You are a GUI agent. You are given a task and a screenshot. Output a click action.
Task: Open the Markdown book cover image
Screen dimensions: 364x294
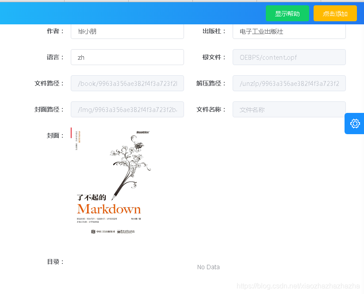112,182
